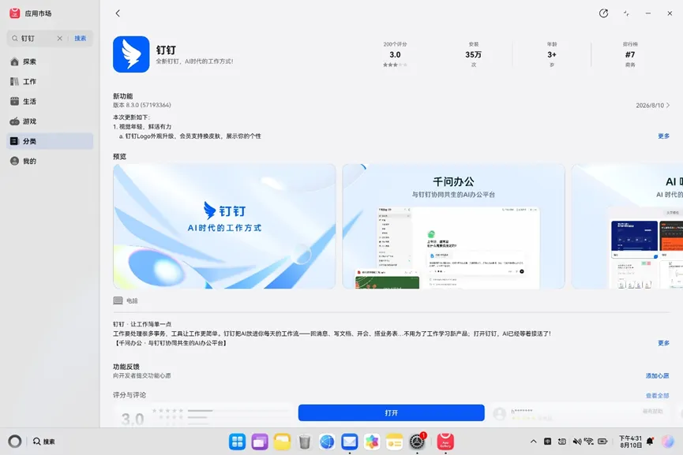Click the 钉钉 app icon

tap(131, 54)
